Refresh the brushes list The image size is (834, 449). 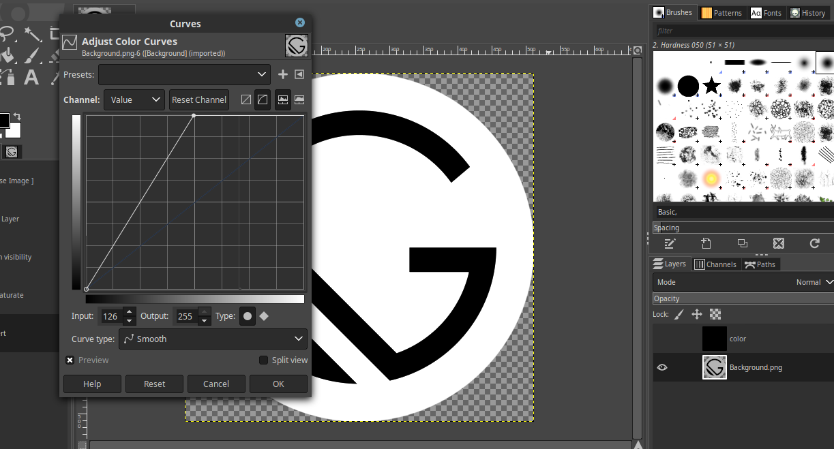point(814,243)
